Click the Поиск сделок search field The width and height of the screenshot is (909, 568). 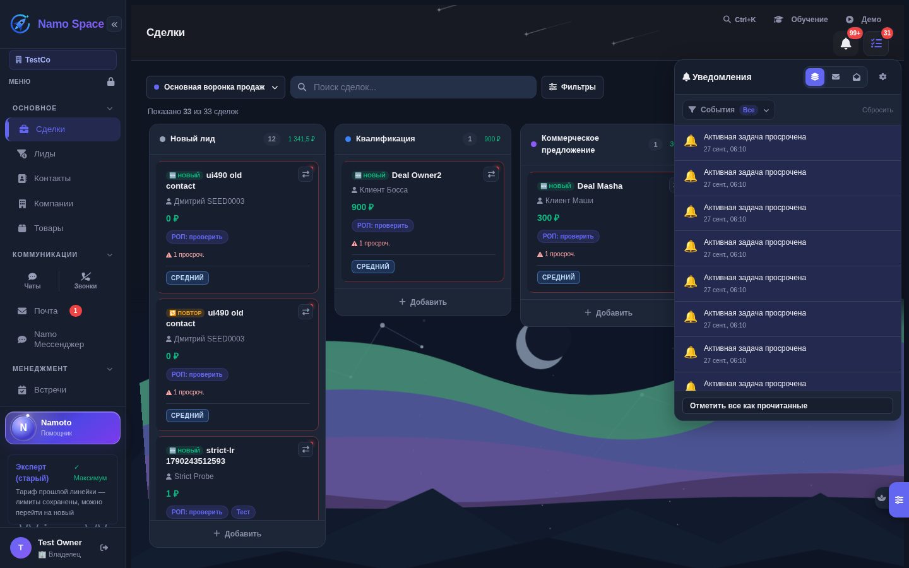413,87
